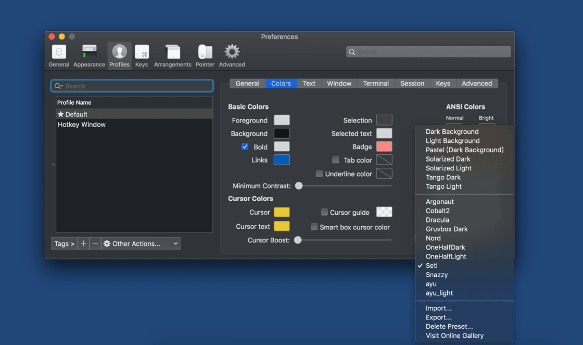Image resolution: width=583 pixels, height=345 pixels.
Task: Expand the Tags > panel button
Action: pyautogui.click(x=65, y=243)
